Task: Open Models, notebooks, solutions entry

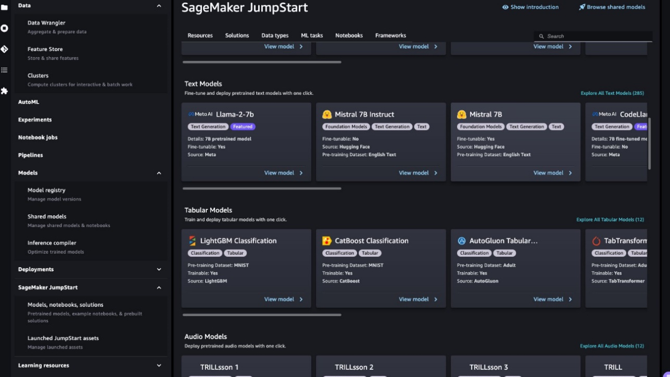Action: (65, 305)
